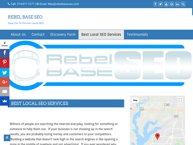Click the crown icon in the share sidebar
Image resolution: width=193 pixels, height=145 pixels.
[x=5, y=101]
